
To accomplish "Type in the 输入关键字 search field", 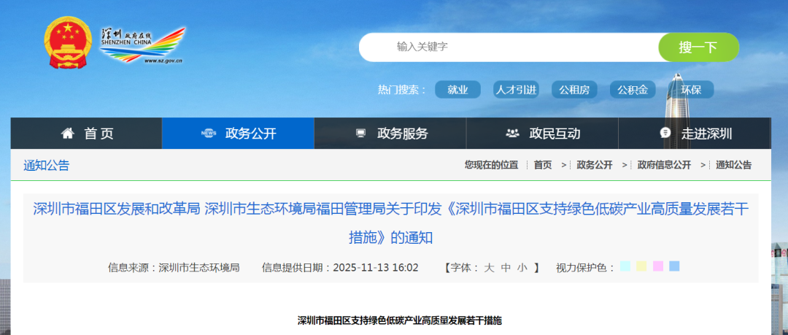I will tap(511, 47).
